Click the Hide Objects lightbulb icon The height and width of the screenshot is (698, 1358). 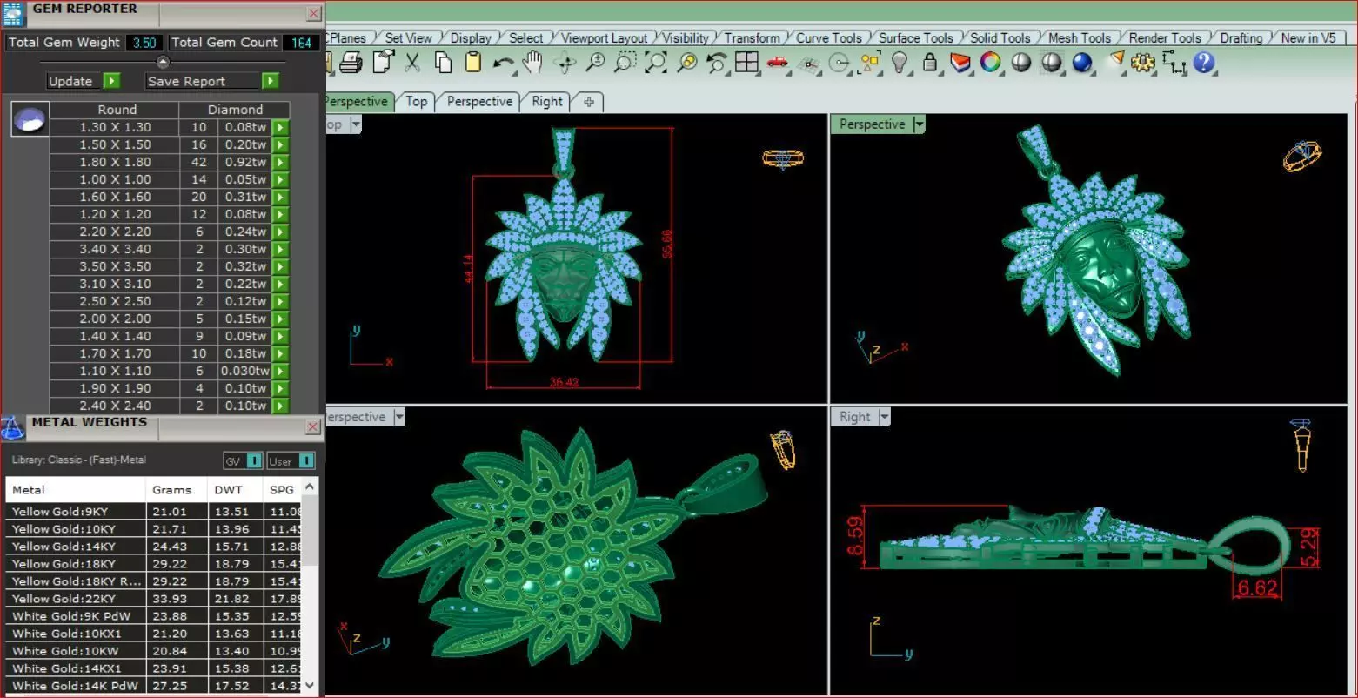coord(900,63)
